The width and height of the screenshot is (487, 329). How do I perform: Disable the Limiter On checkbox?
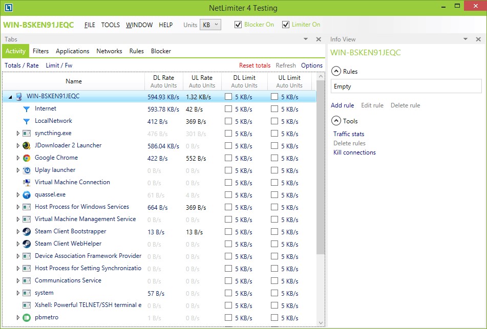(x=286, y=25)
